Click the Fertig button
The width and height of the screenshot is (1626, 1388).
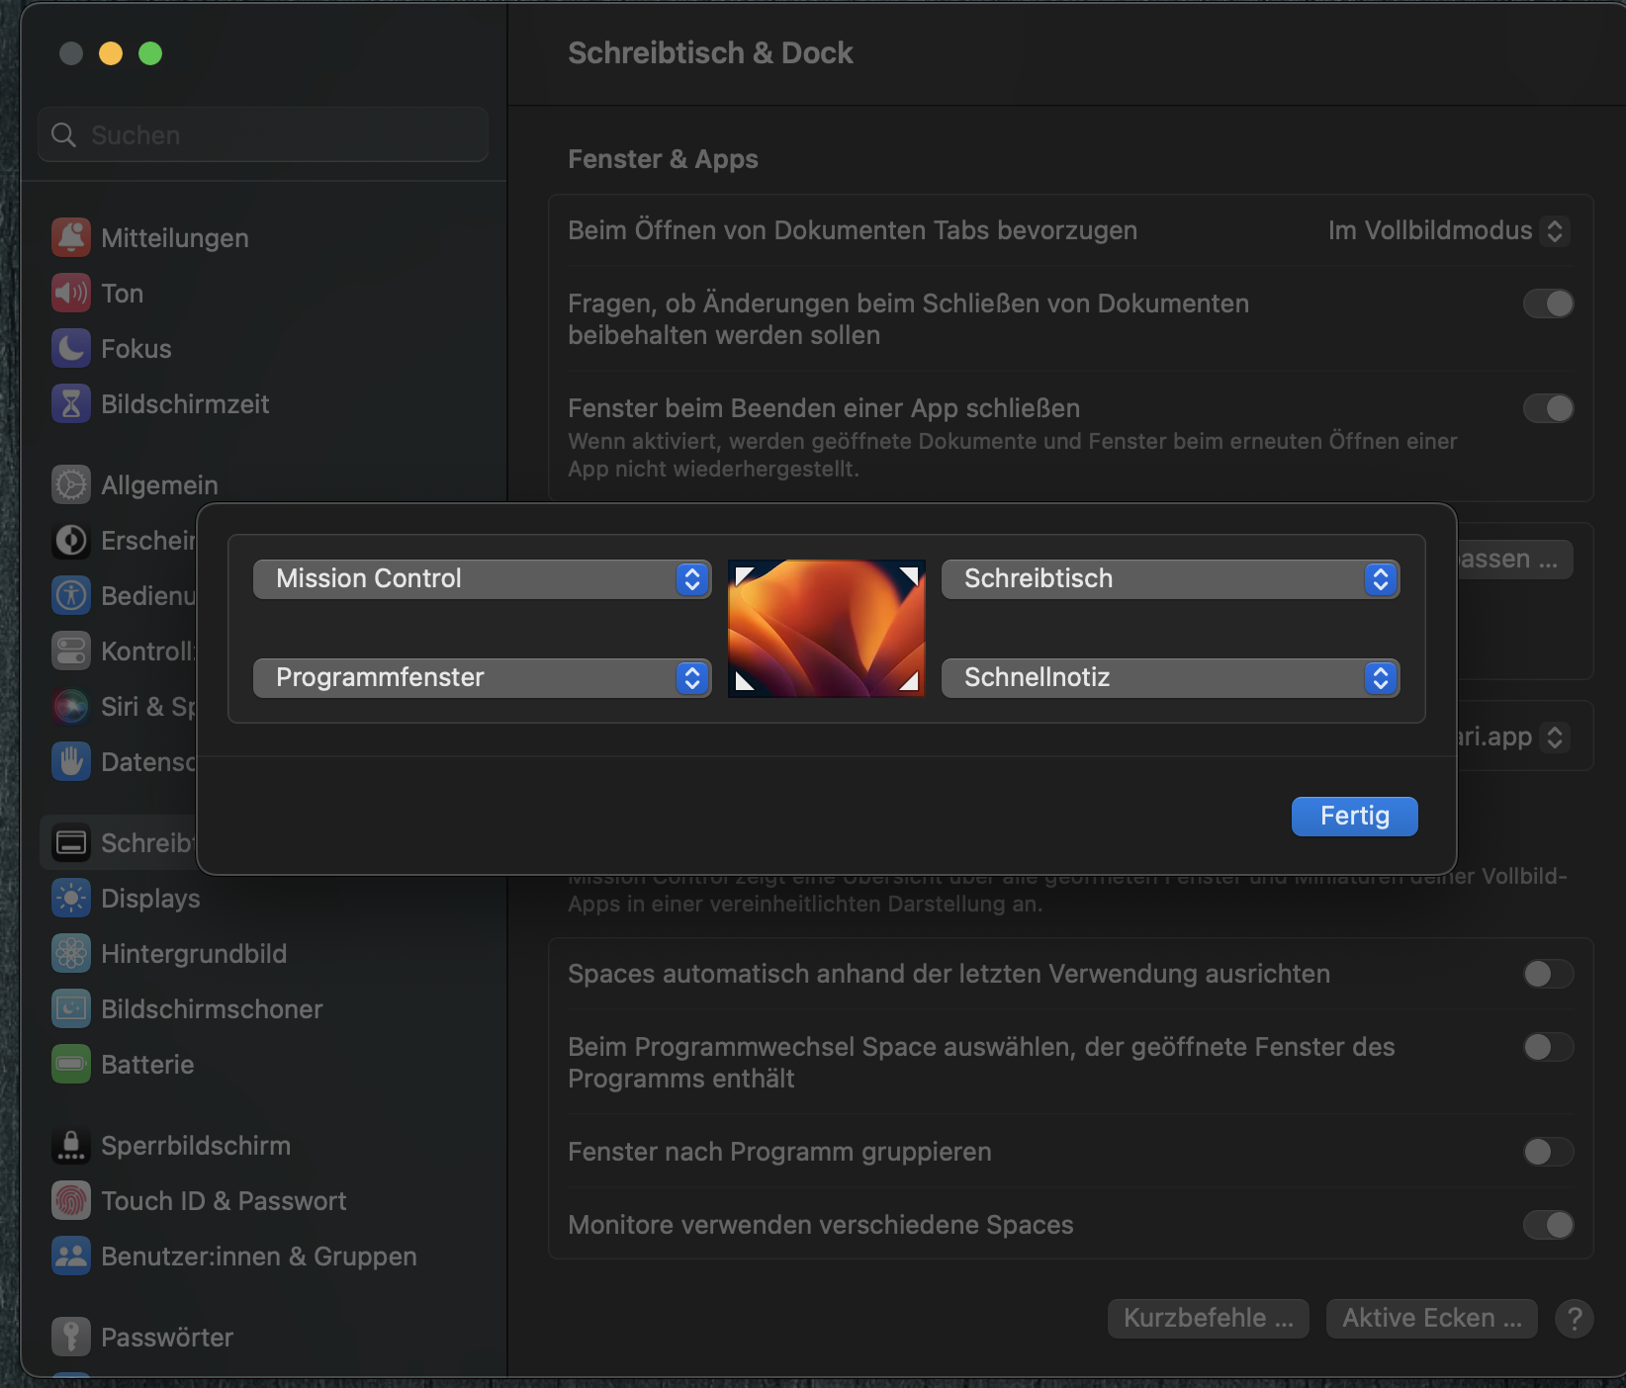click(1354, 816)
